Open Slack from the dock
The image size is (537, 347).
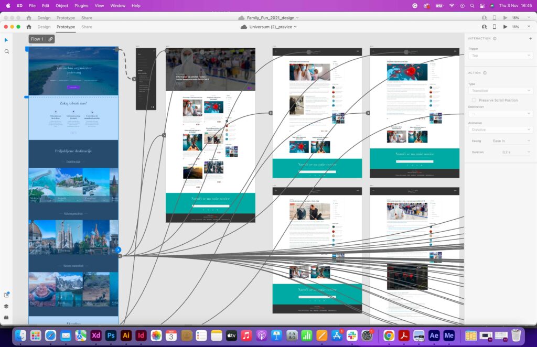(x=352, y=335)
